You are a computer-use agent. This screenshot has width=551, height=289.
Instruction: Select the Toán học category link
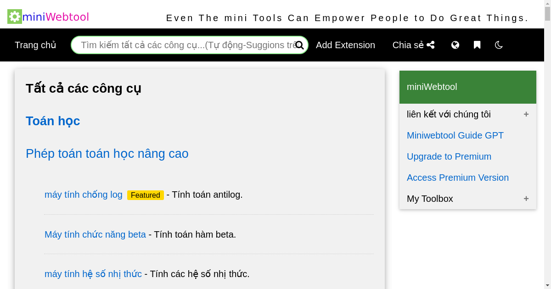tap(53, 121)
